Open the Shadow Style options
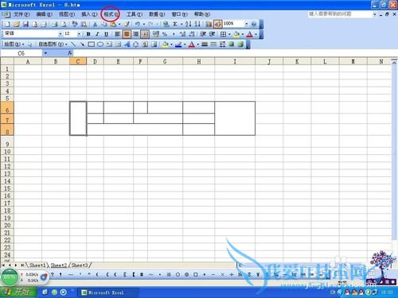 [232, 45]
